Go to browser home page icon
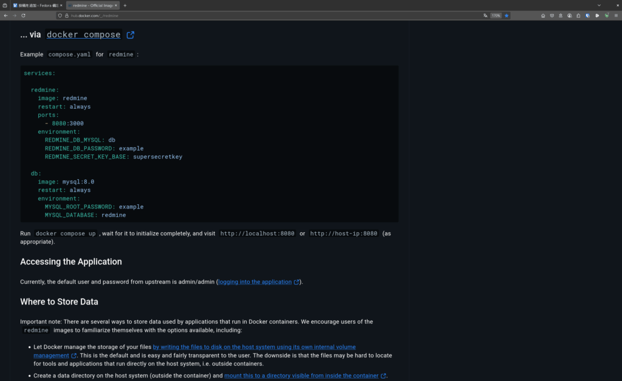622x381 pixels. (x=543, y=15)
